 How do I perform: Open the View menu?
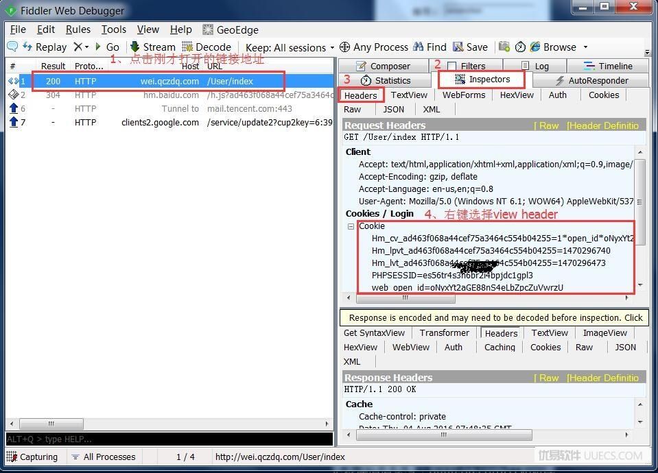click(x=148, y=29)
